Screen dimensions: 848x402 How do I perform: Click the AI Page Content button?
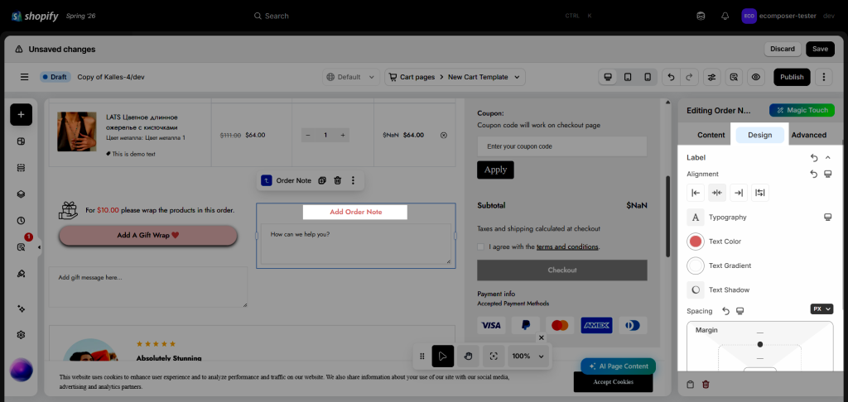click(x=618, y=366)
